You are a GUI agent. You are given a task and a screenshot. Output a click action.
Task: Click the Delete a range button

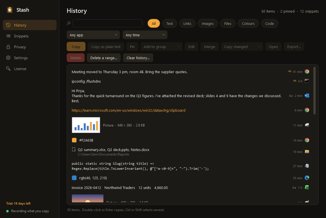click(x=104, y=58)
